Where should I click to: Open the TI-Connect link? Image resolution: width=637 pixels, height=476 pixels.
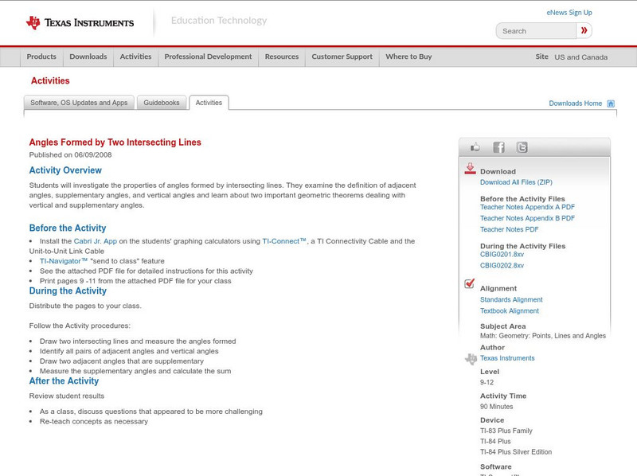click(x=284, y=241)
